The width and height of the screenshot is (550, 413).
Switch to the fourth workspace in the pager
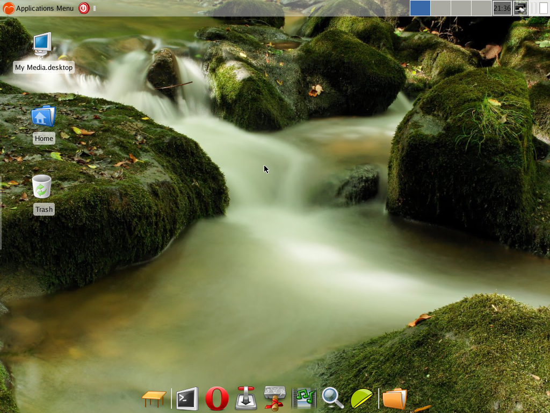(481, 8)
